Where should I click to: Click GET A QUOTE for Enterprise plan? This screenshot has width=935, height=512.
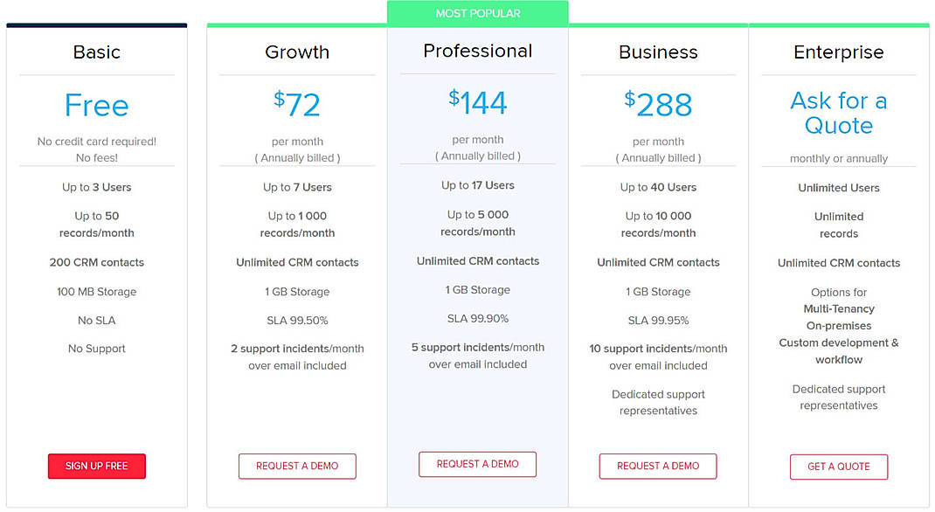click(x=838, y=467)
